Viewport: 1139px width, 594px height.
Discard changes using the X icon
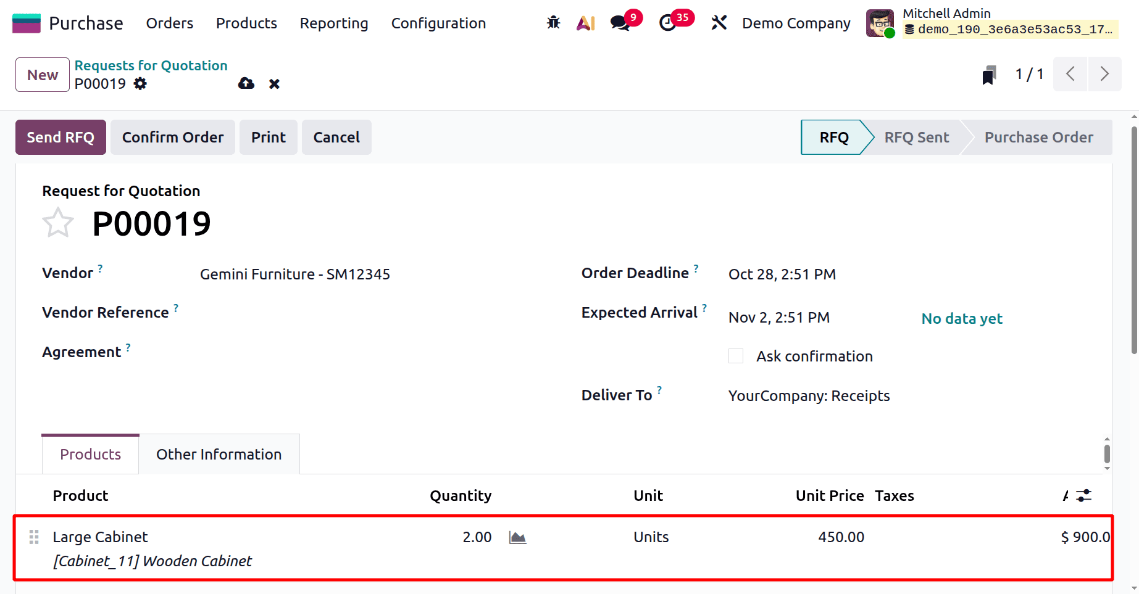click(274, 84)
